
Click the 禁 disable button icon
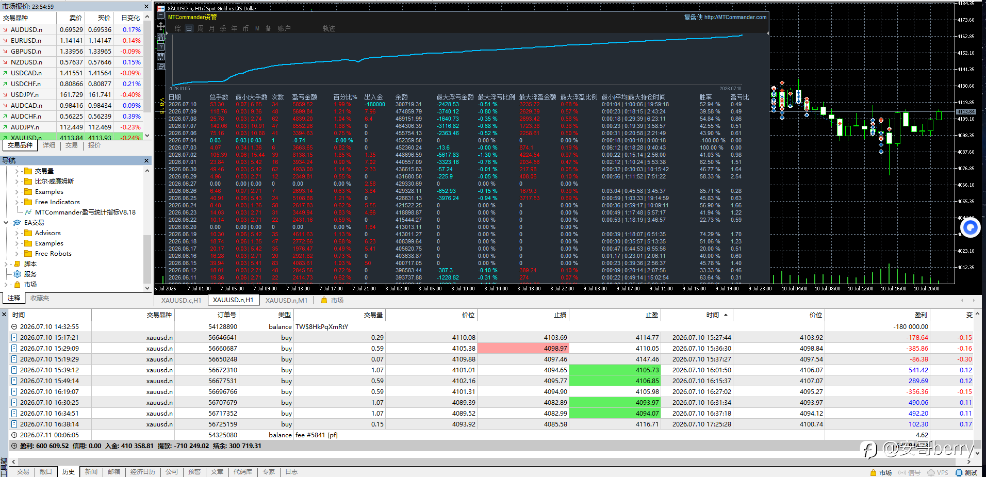(x=161, y=57)
